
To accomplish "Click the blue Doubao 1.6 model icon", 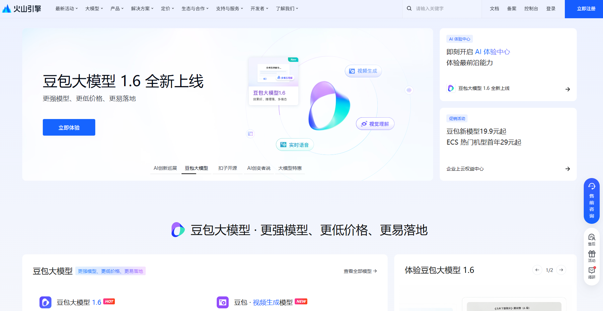I will [x=45, y=302].
